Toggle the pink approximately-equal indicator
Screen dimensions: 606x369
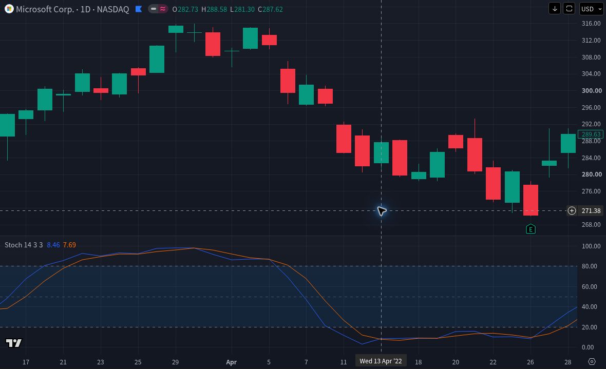click(x=163, y=9)
